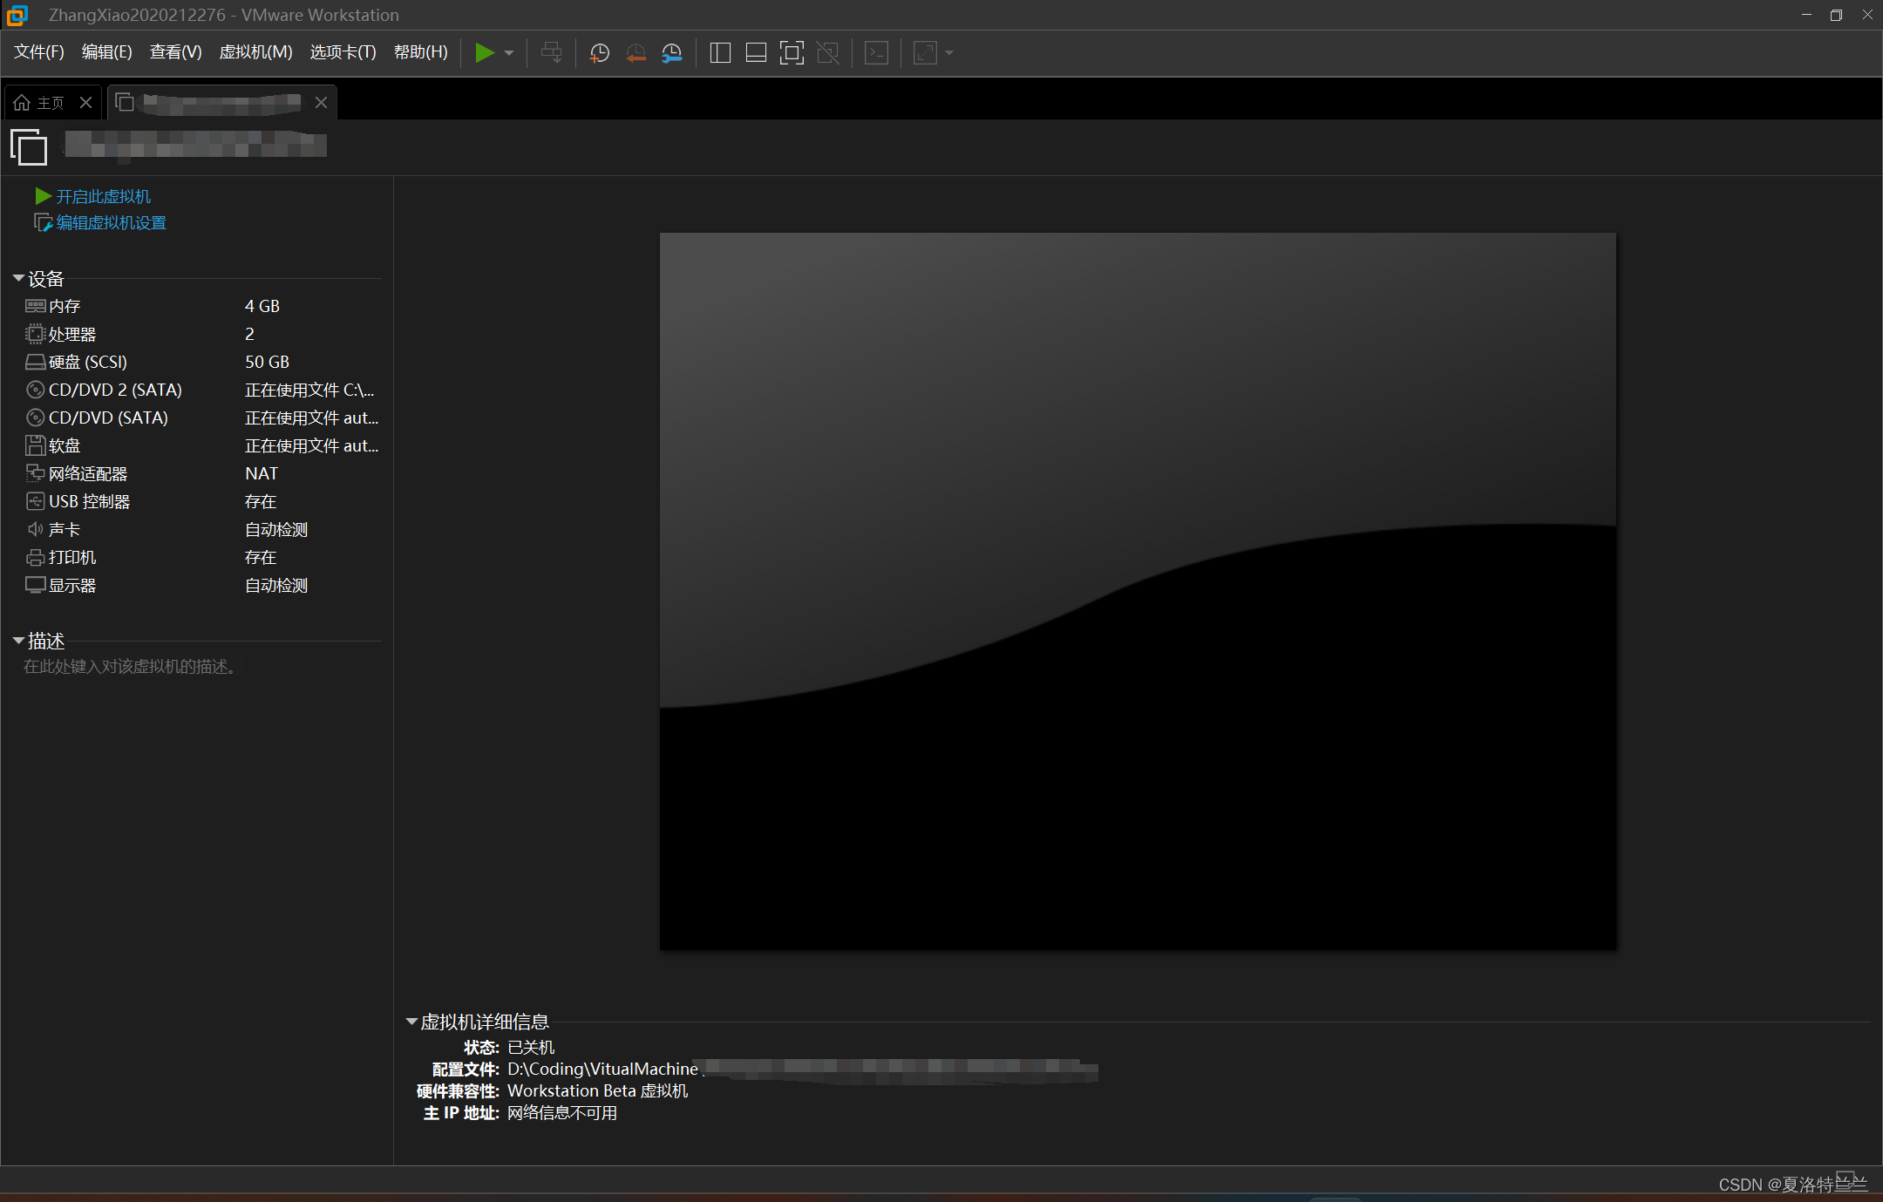The height and width of the screenshot is (1202, 1883).
Task: Toggle the thumbnail bar view icon
Action: 756,53
